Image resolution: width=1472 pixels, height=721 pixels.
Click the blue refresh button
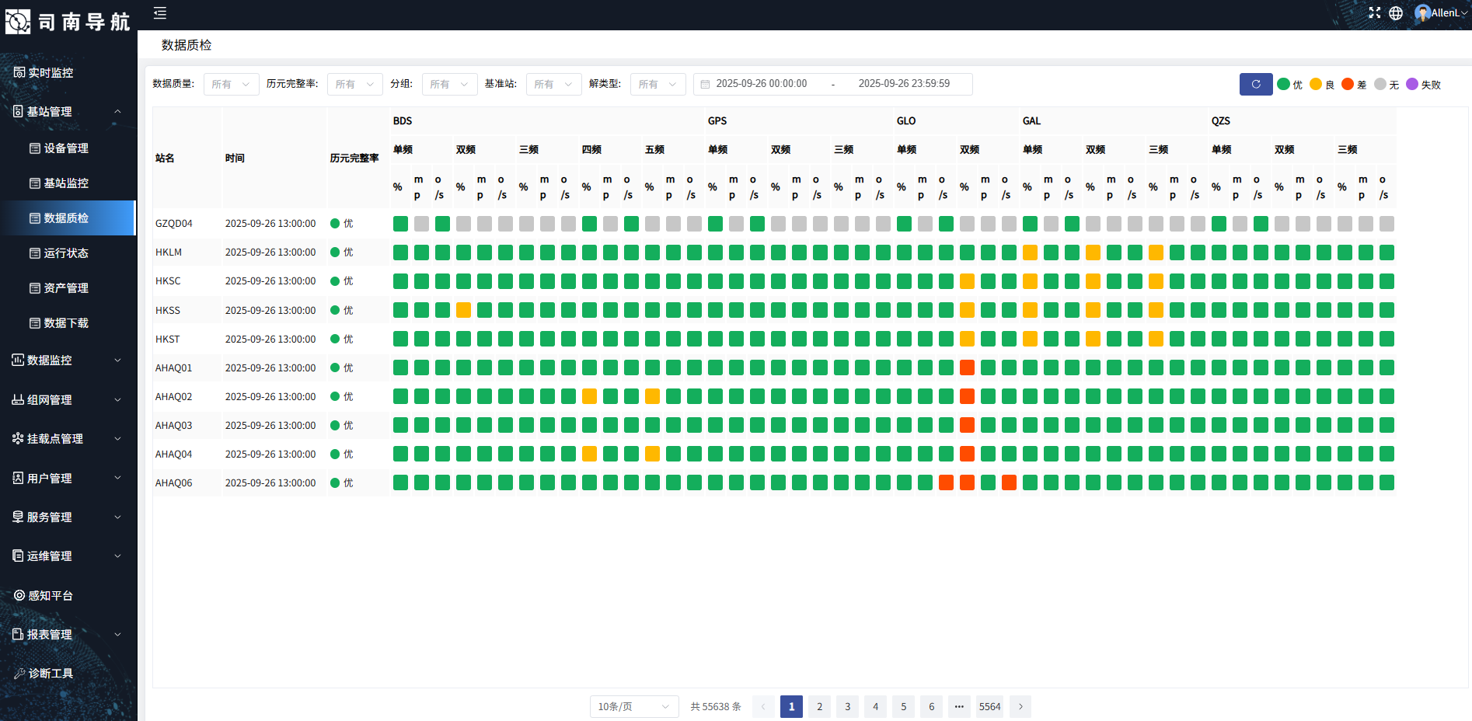pos(1255,84)
